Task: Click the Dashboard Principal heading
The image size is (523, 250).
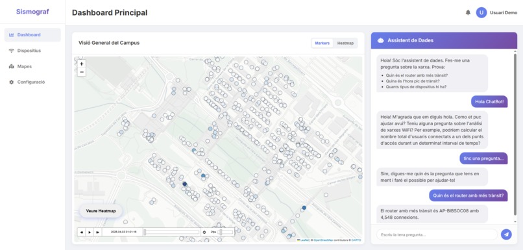Action: point(110,13)
